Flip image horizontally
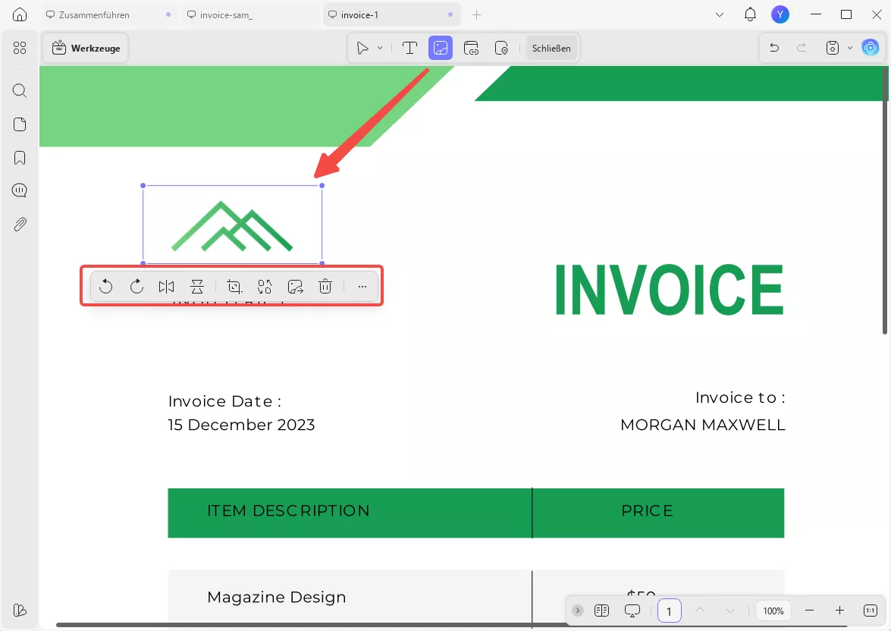Image resolution: width=891 pixels, height=631 pixels. point(167,287)
